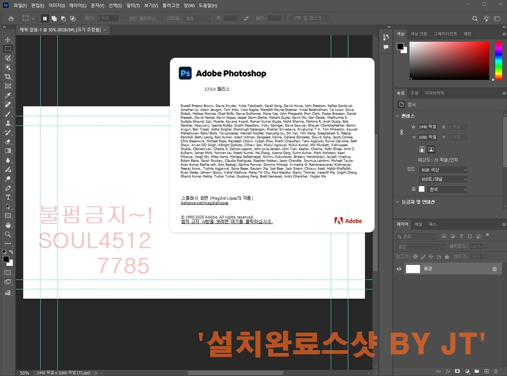
Task: Toggle the 앤티 앨리어스 checkbox
Action: pos(125,18)
